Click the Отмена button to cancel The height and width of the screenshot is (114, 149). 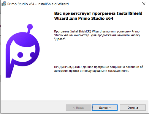[x=133, y=107]
